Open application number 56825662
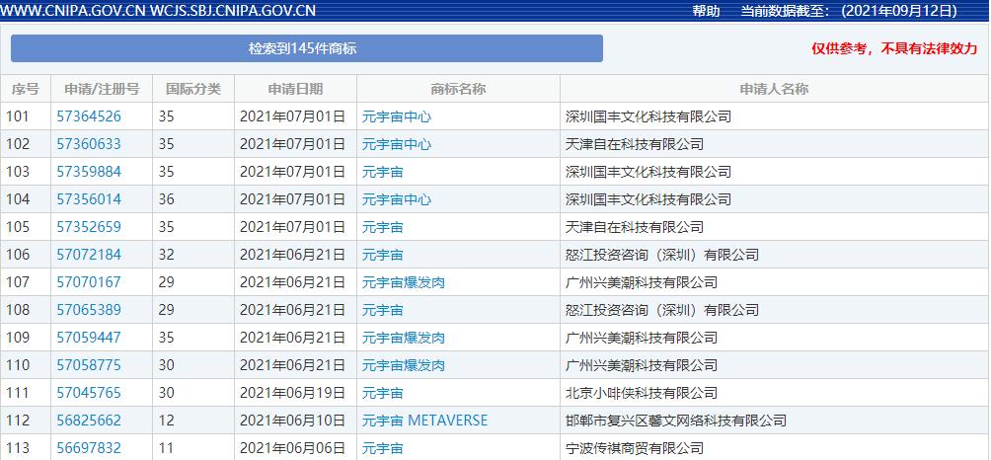 89,421
